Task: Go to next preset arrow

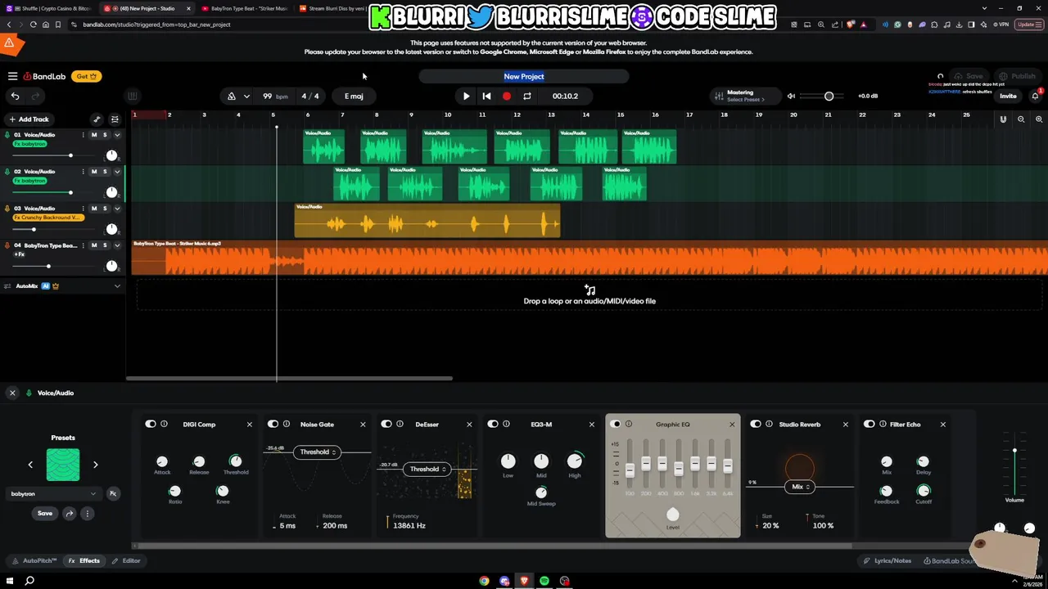Action: pyautogui.click(x=95, y=465)
